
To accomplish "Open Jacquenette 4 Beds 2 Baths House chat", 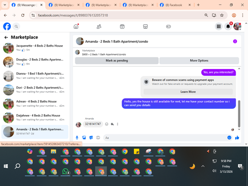I will coord(35,48).
